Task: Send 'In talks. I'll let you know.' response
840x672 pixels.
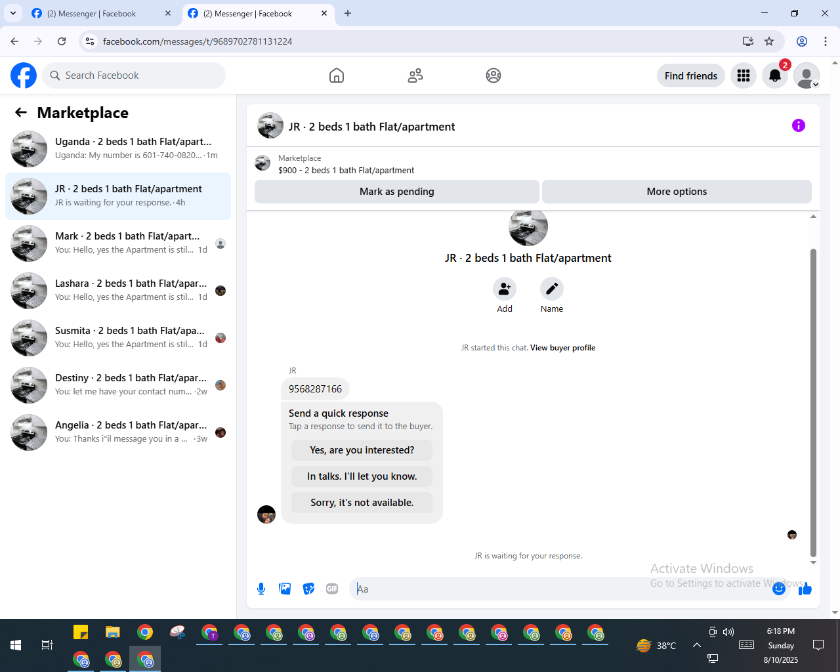Action: (362, 476)
